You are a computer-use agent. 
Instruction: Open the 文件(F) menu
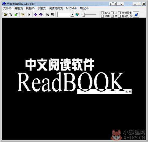point(7,8)
